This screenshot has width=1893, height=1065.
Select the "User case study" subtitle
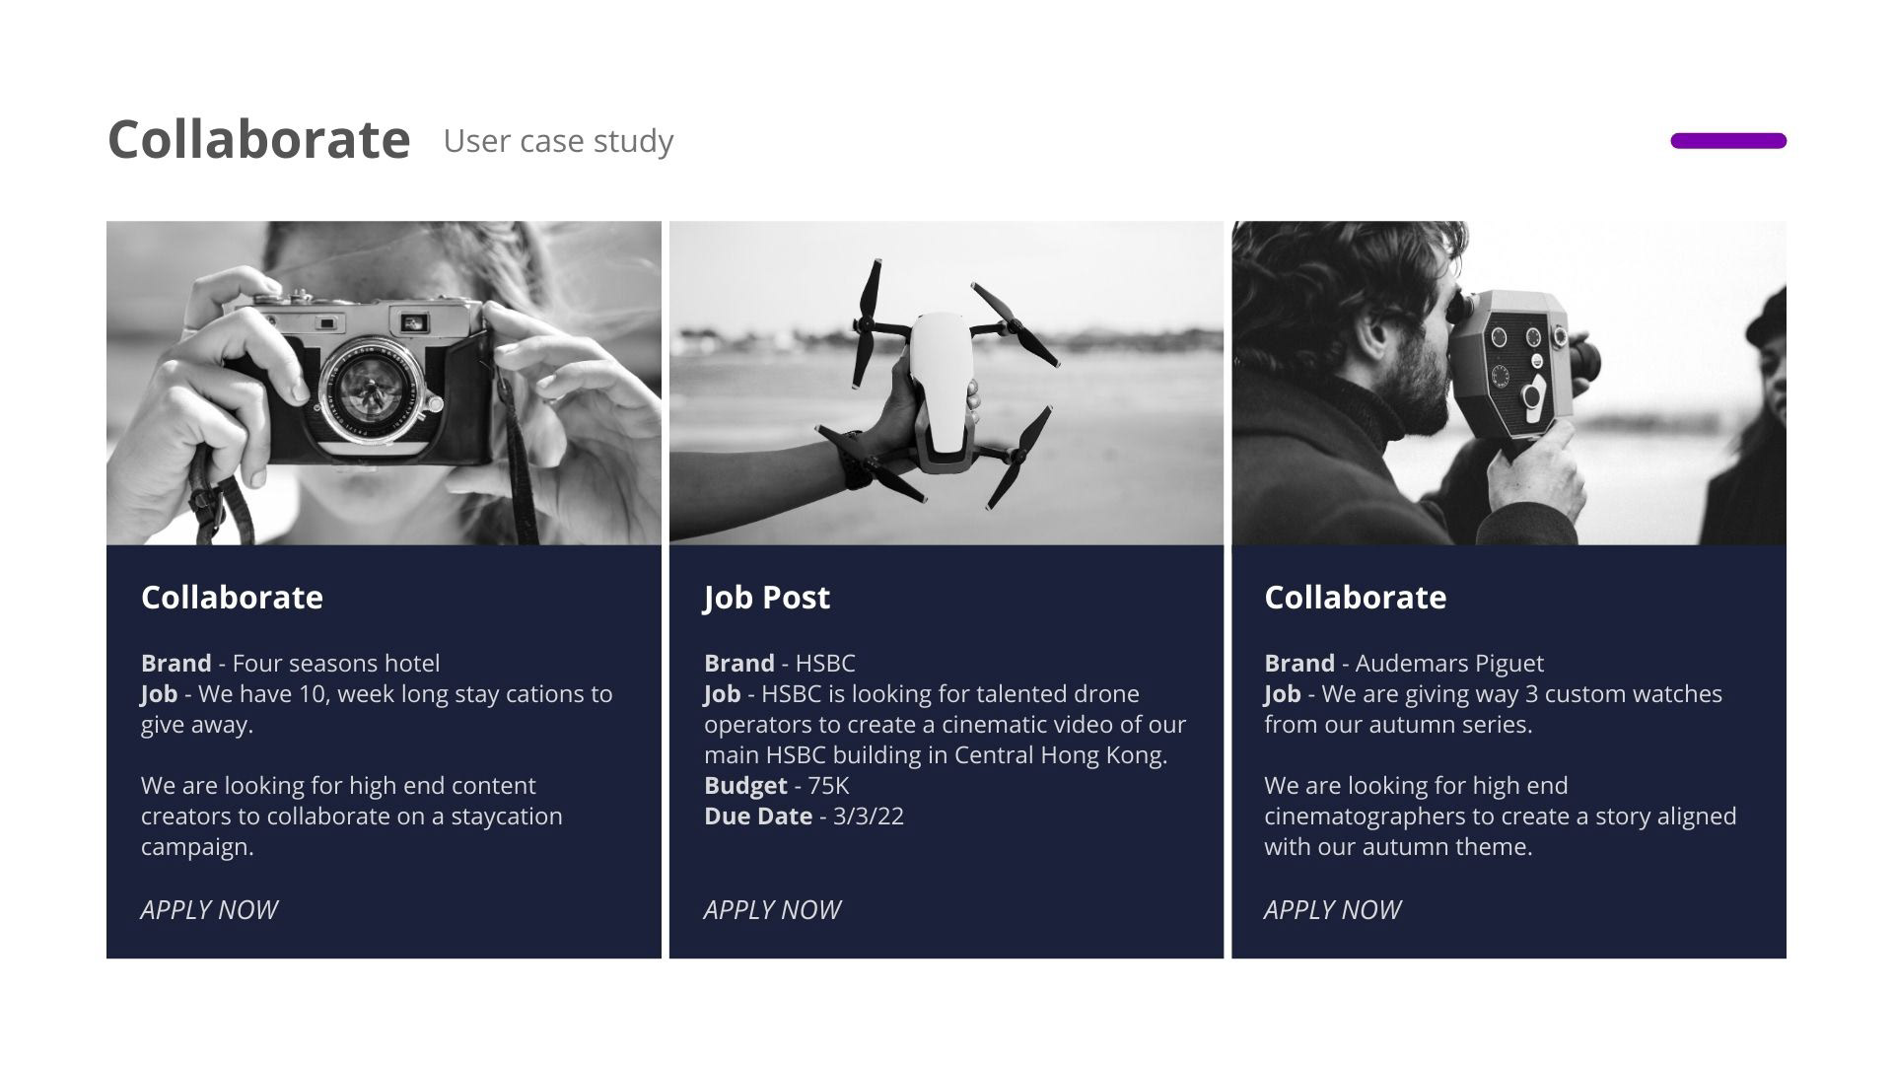pos(558,141)
